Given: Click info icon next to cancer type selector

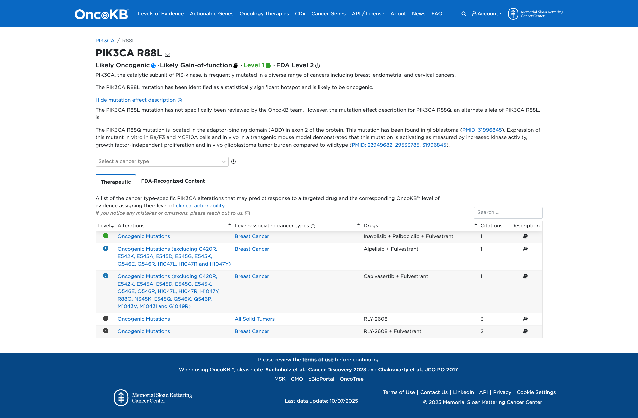Looking at the screenshot, I should [x=234, y=162].
